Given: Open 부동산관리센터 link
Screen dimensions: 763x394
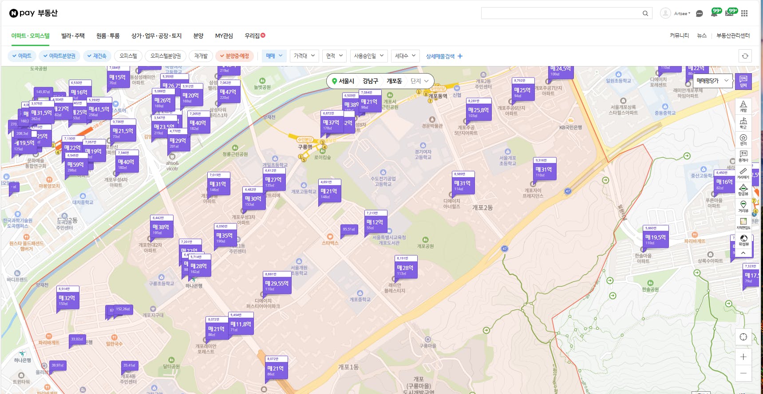Looking at the screenshot, I should [733, 35].
